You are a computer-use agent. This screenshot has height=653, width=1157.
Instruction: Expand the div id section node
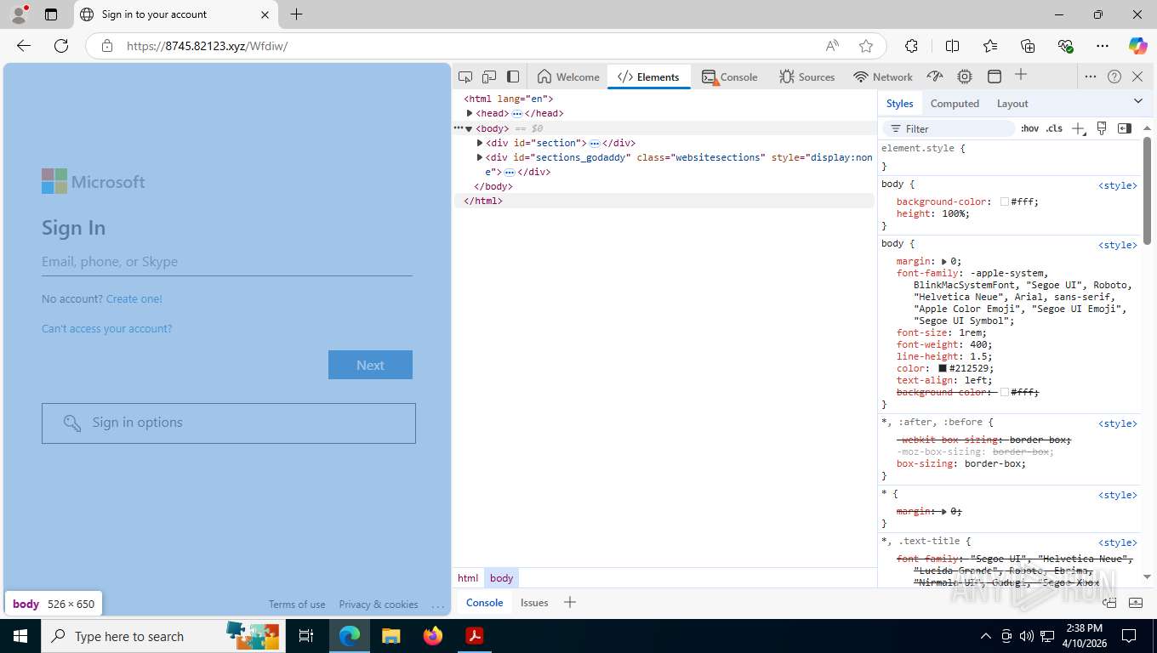tap(480, 143)
